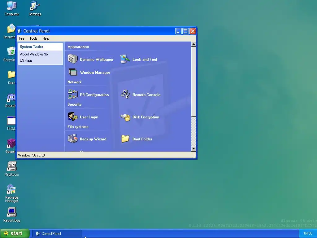Click the Network section heading

(75, 82)
